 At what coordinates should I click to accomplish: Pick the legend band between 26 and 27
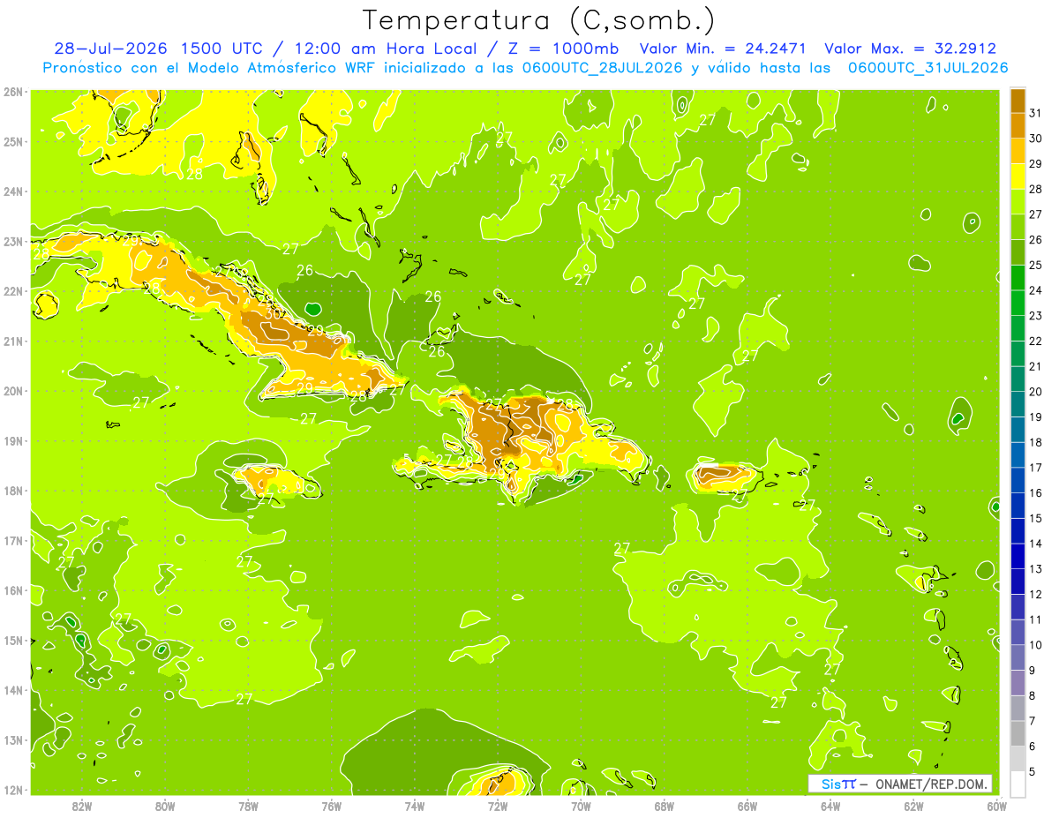coord(1018,227)
